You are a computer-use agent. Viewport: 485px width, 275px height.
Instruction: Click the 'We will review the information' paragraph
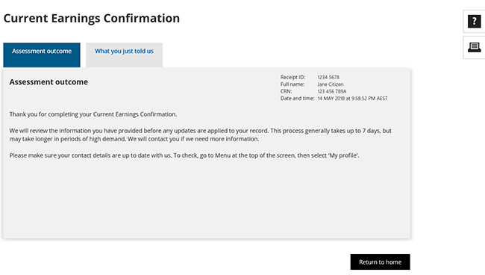pos(201,135)
